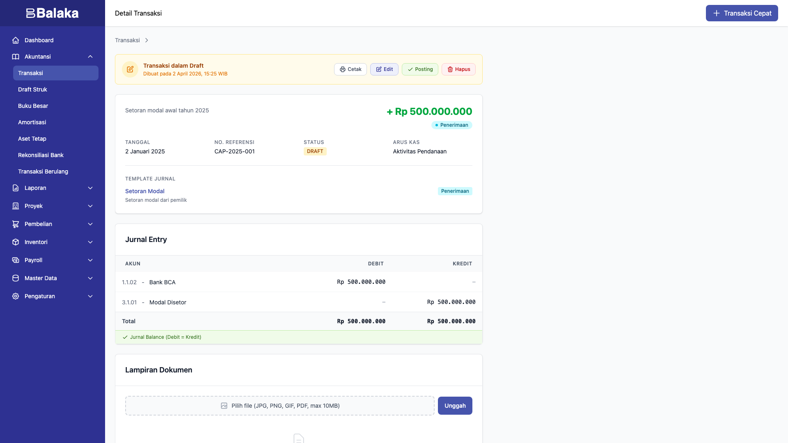788x443 pixels.
Task: Open Rekonsiliasi Bank menu item
Action: [x=41, y=155]
